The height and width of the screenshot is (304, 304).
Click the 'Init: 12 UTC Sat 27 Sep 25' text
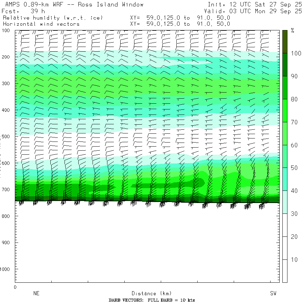255,4
